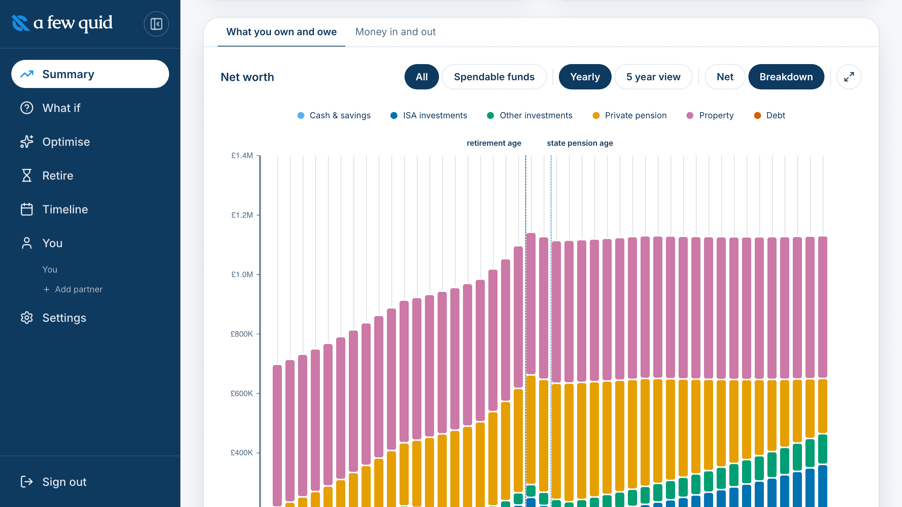Click the £600K axis label
The height and width of the screenshot is (507, 902).
pyautogui.click(x=242, y=393)
